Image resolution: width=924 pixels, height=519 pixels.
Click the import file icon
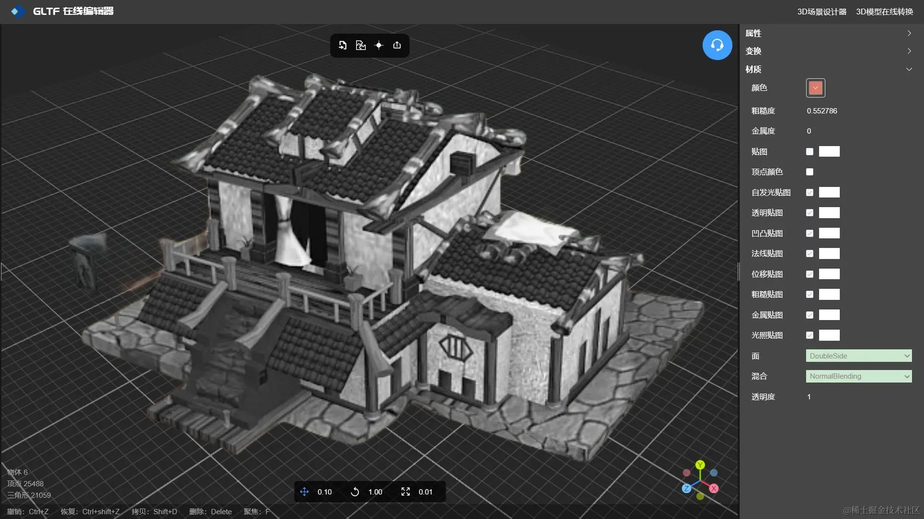(x=343, y=45)
